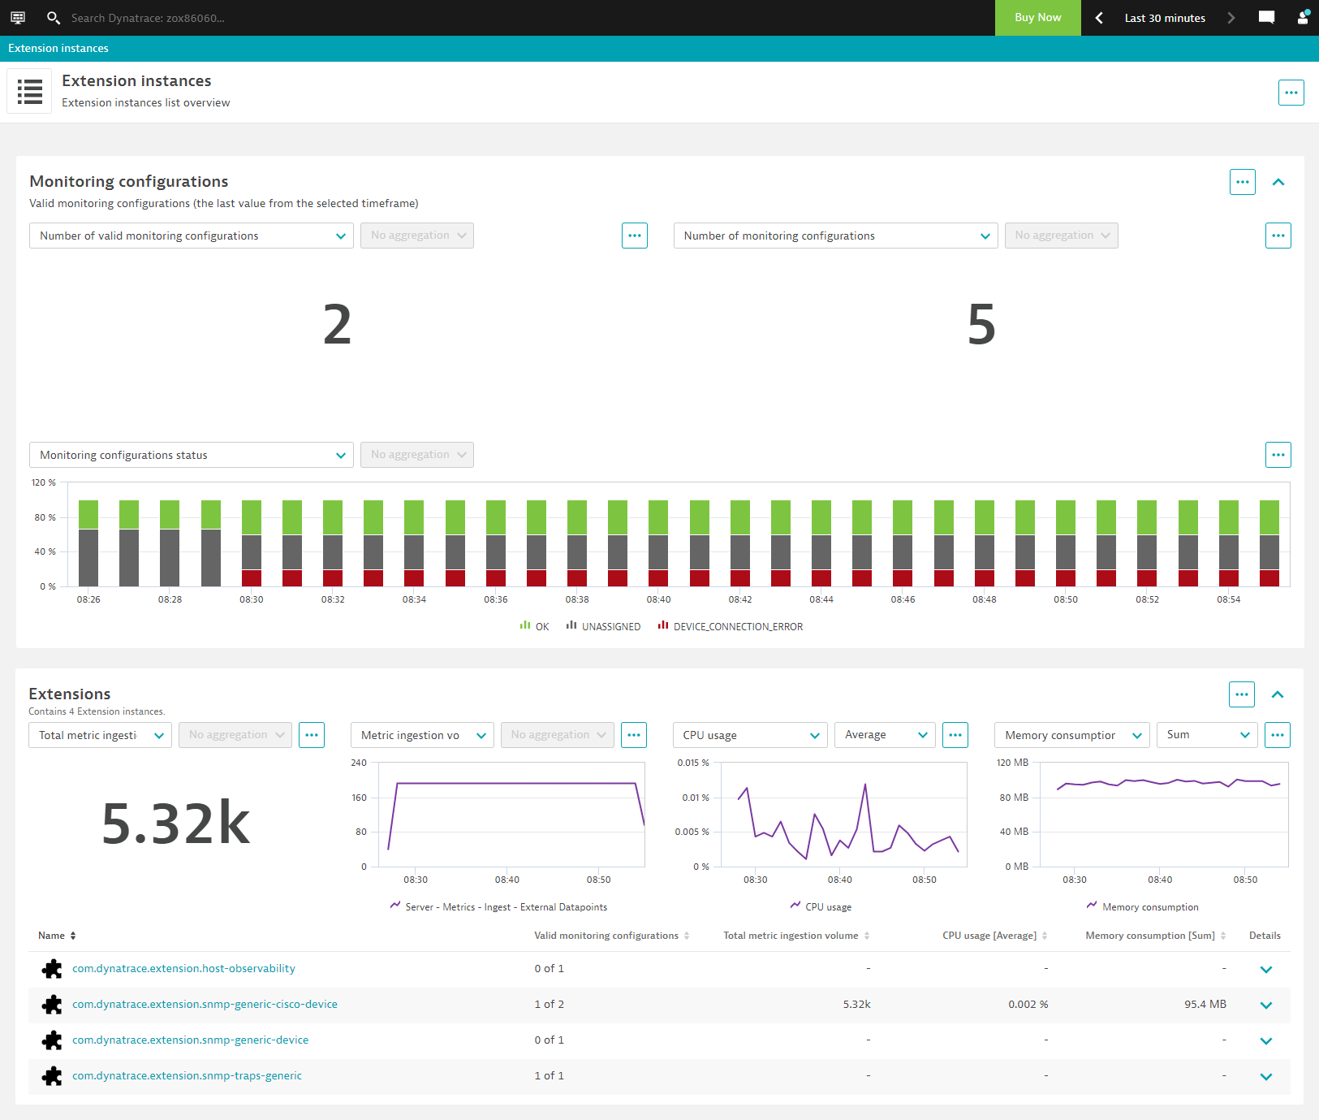Open com.dynatrace.extension.snmp-generic-device link

tap(190, 1040)
